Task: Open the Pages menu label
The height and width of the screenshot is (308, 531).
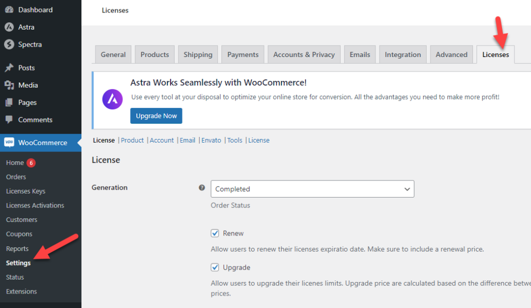Action: tap(27, 102)
